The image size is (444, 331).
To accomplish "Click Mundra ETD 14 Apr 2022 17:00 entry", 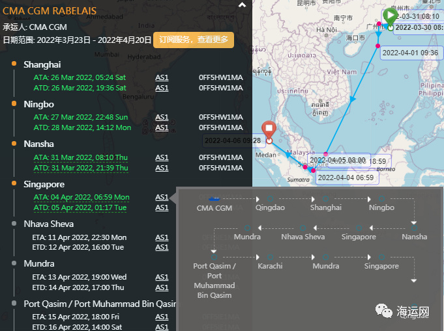I will [78, 287].
